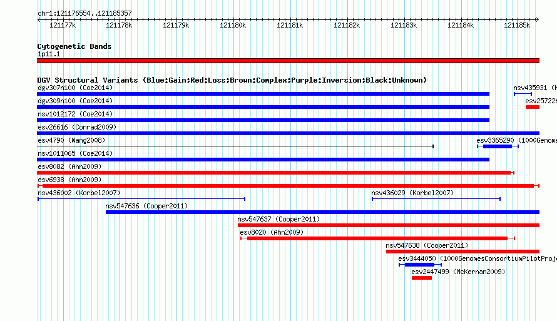
Task: Open the esv3444050 blue variant glyph
Action: (420, 265)
